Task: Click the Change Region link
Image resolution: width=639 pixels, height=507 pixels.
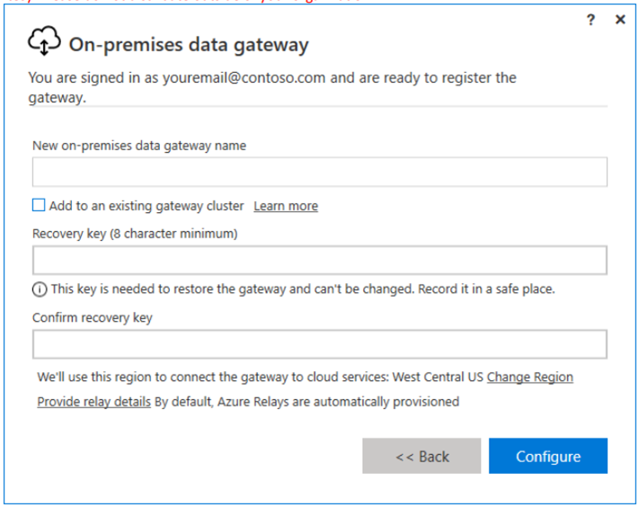Action: click(529, 377)
